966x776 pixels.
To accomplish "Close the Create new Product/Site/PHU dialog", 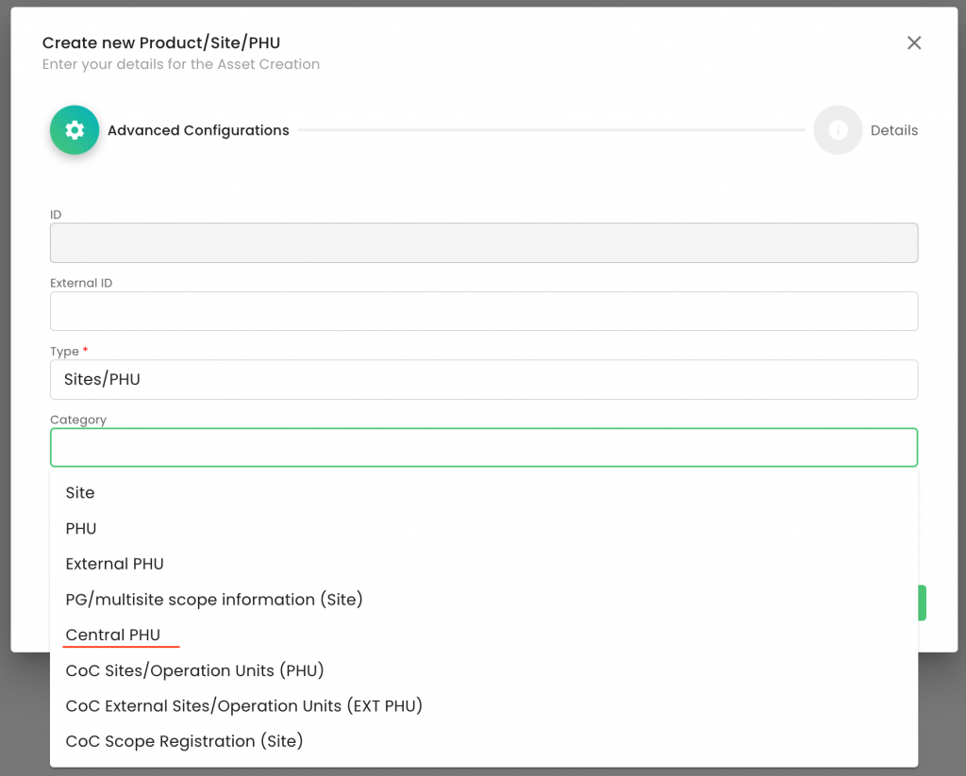I will (x=913, y=42).
